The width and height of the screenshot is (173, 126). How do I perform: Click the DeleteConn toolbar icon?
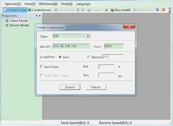click(x=134, y=10)
